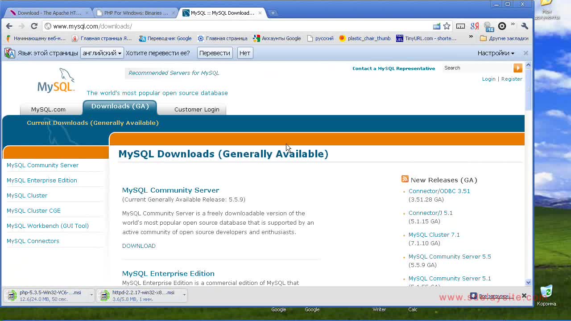
Task: Expand the hidden bookmarks overflow chevron
Action: pyautogui.click(x=471, y=37)
